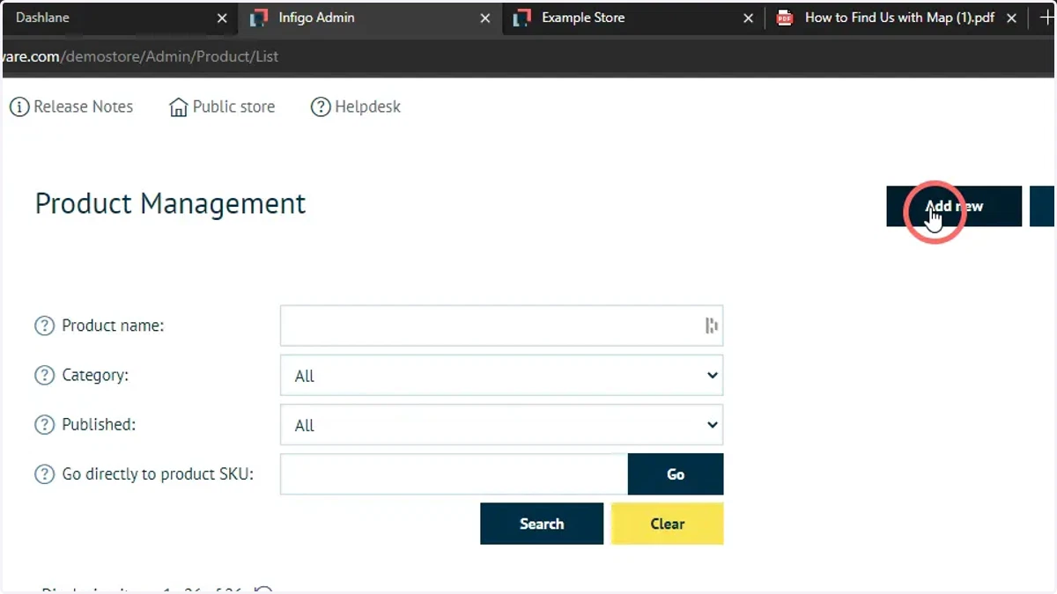Close the Example Store browser tab

pyautogui.click(x=749, y=18)
